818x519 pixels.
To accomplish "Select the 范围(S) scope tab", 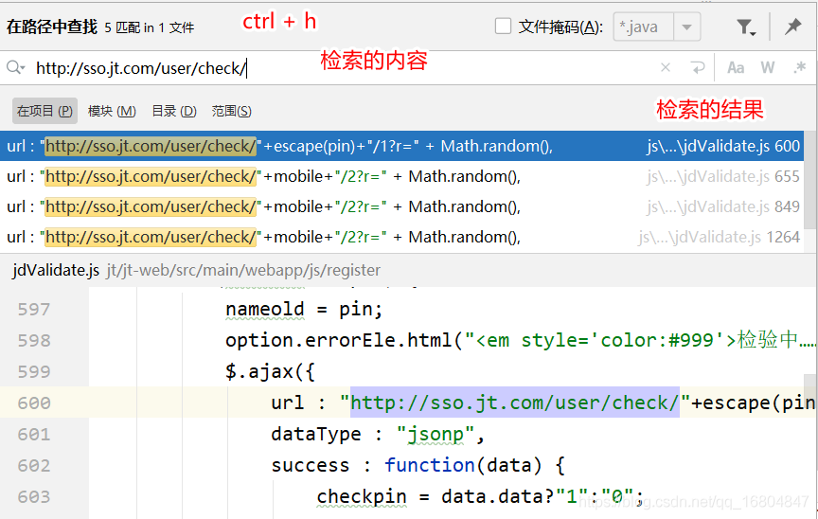I will 232,111.
